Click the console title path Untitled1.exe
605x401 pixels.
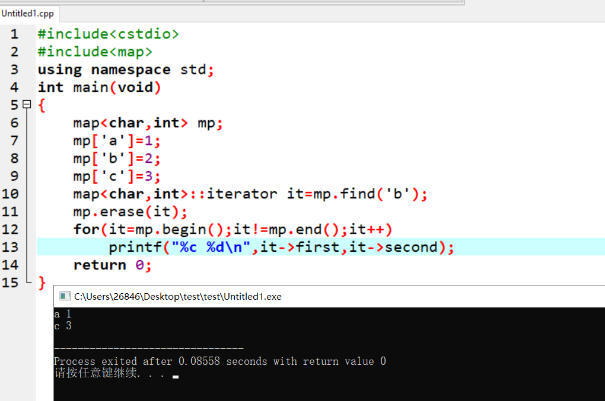[x=177, y=296]
